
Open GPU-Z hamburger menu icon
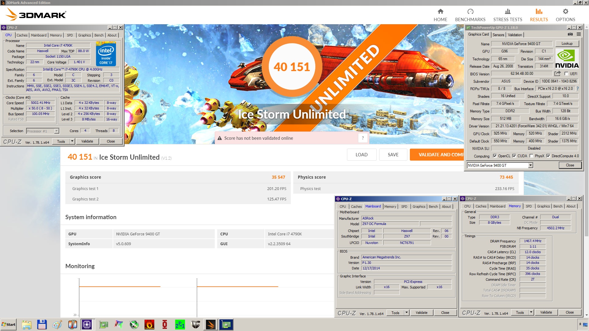[579, 34]
